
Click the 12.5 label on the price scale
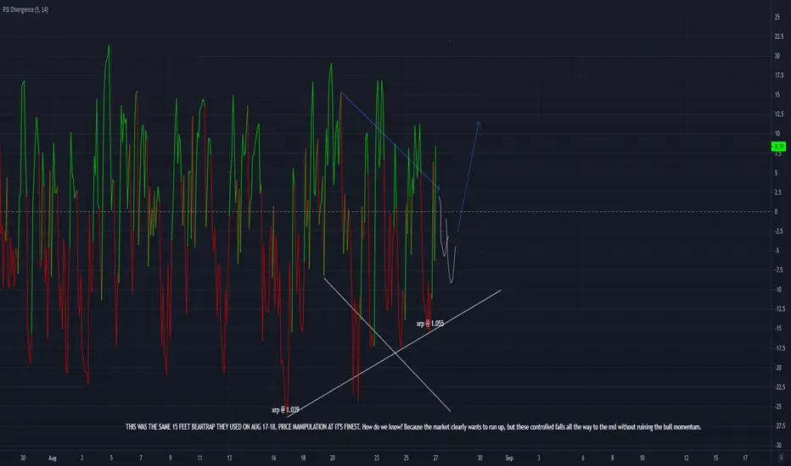[x=779, y=114]
